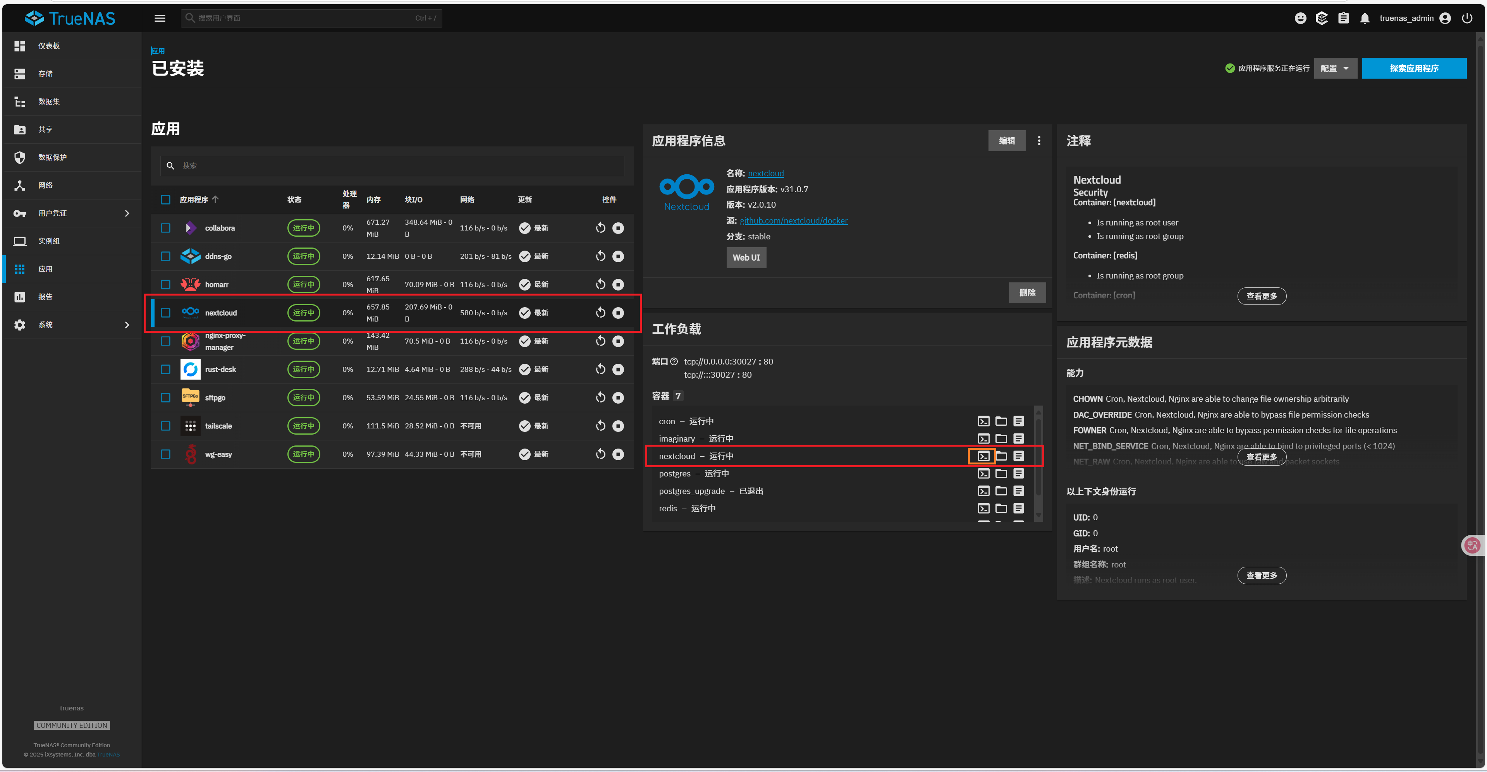
Task: Check the tailscale app checkbox
Action: click(166, 426)
